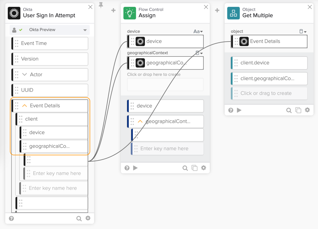Run the Assign card with the play icon
This screenshot has height=229, width=318.
135,168
